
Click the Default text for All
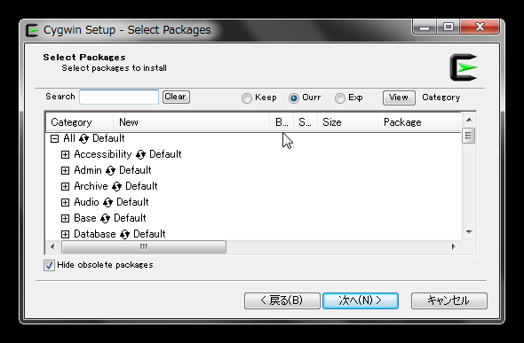click(x=108, y=138)
